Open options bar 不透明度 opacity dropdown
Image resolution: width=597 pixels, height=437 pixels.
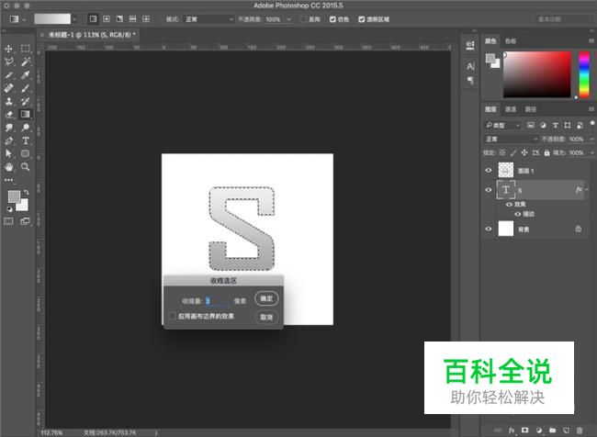click(x=289, y=19)
